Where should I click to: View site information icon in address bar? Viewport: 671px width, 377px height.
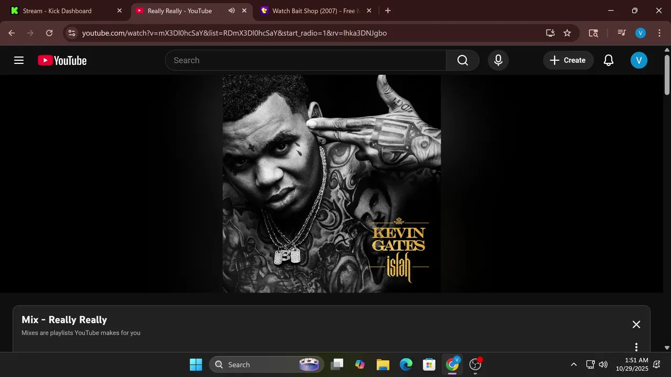click(x=72, y=33)
